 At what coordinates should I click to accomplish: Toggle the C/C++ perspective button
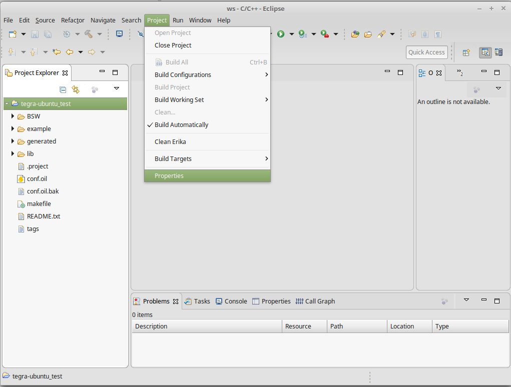(x=485, y=52)
